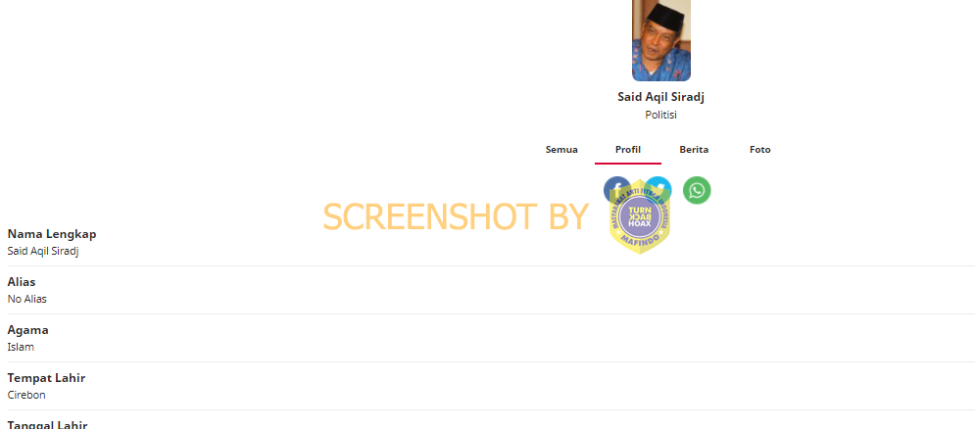Switch to the Berita tab
Viewport: 975px width, 429px height.
point(694,150)
